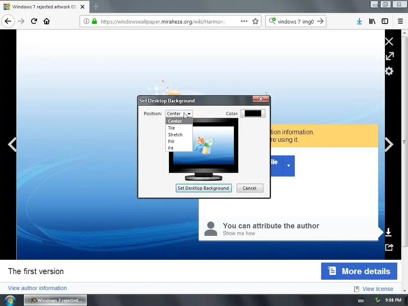Open the Library menu
The height and width of the screenshot is (306, 408).
(372, 21)
